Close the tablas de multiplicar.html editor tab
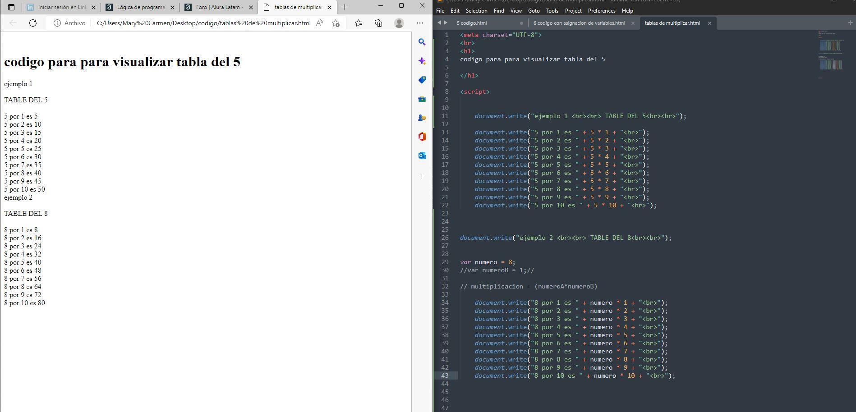This screenshot has height=412, width=856. pyautogui.click(x=709, y=23)
